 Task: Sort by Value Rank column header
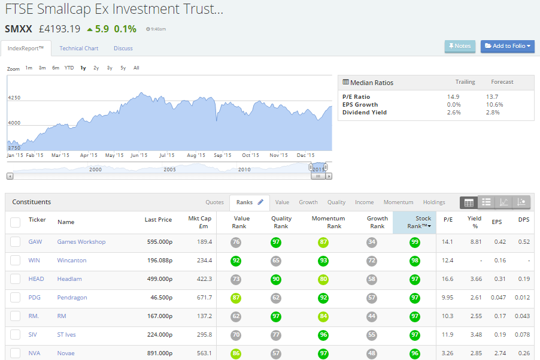coord(239,222)
